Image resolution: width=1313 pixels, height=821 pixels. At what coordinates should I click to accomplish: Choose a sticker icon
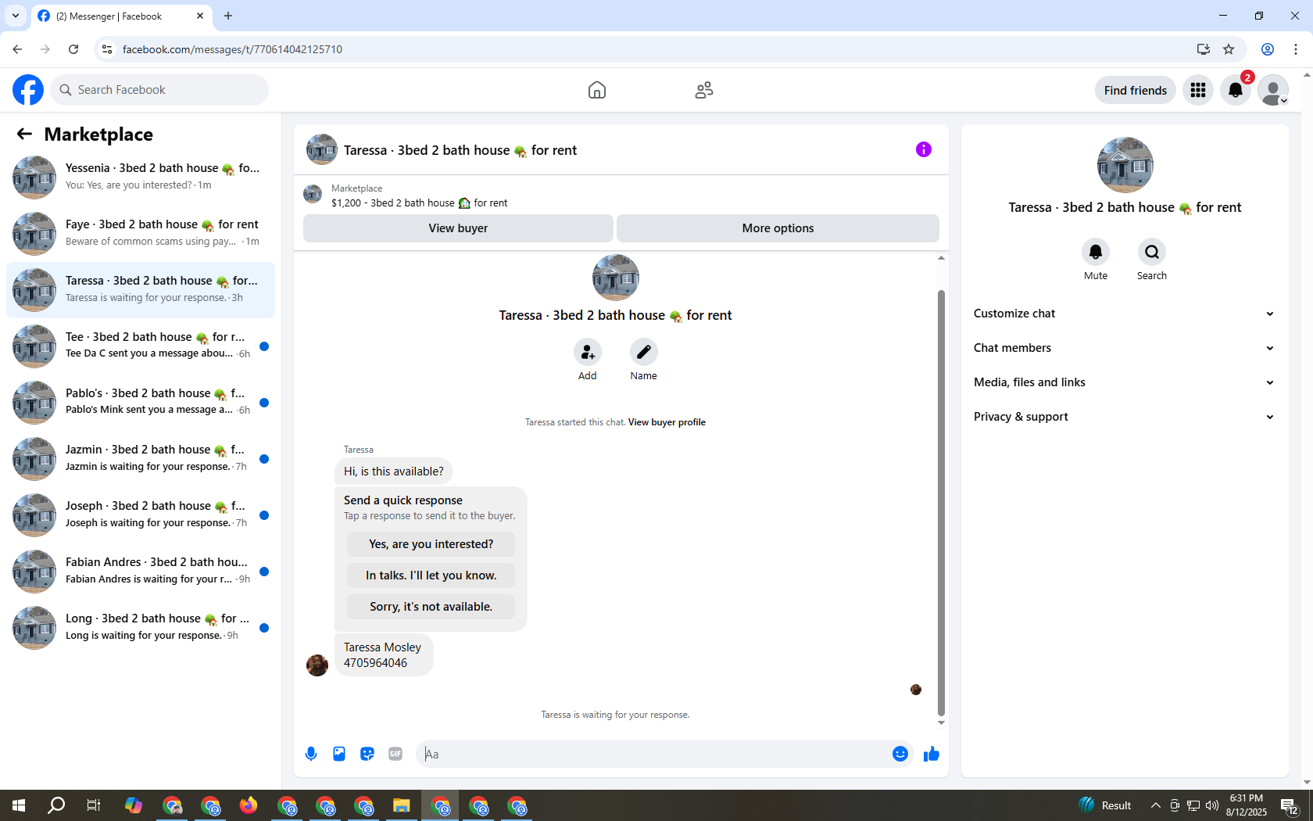pyautogui.click(x=367, y=754)
